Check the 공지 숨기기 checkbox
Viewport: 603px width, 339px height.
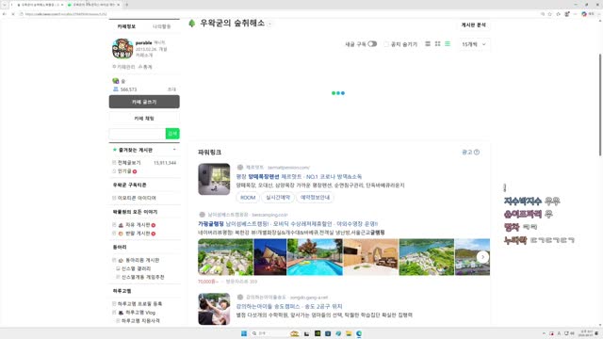[x=386, y=44]
